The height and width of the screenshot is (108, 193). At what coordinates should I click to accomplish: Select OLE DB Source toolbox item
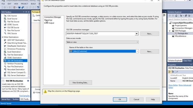click(13, 27)
